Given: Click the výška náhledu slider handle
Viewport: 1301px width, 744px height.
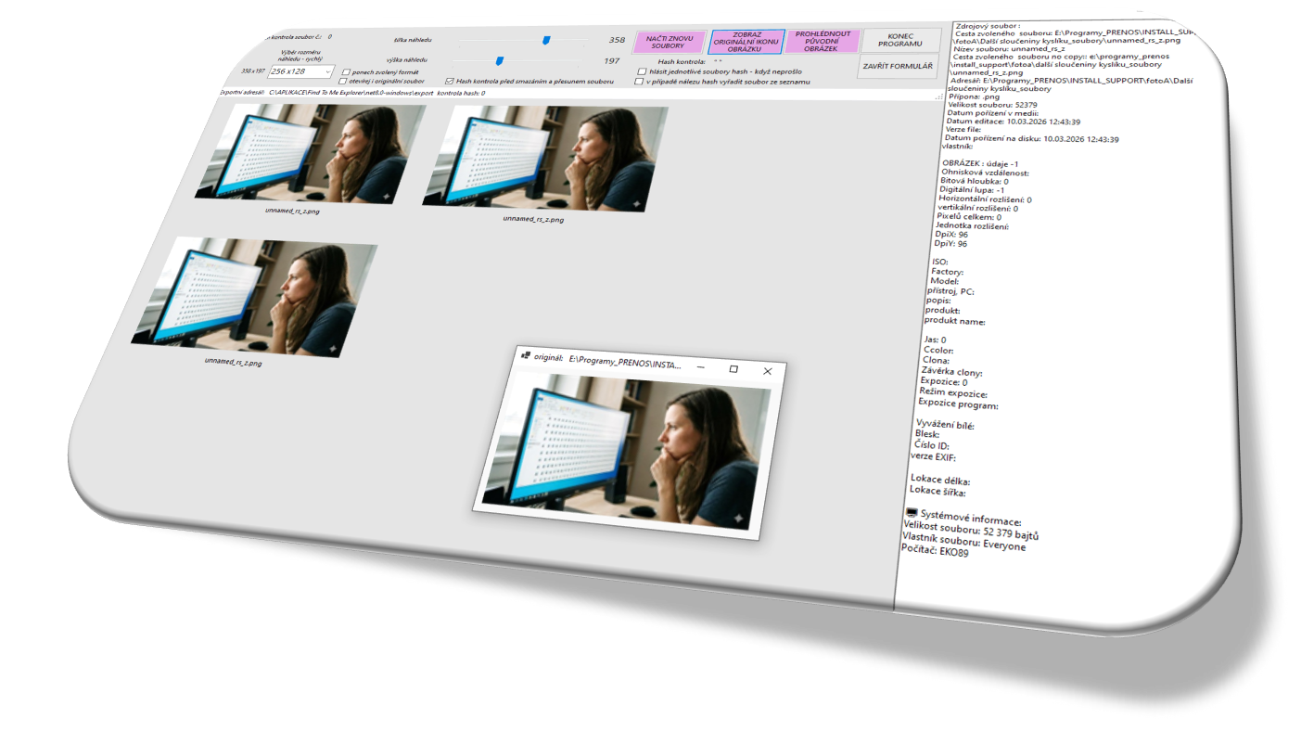Looking at the screenshot, I should click(499, 61).
